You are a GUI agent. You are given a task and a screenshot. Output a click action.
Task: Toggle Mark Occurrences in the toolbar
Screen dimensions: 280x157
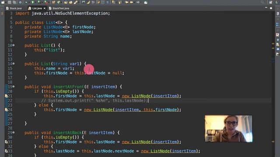[88, 2]
